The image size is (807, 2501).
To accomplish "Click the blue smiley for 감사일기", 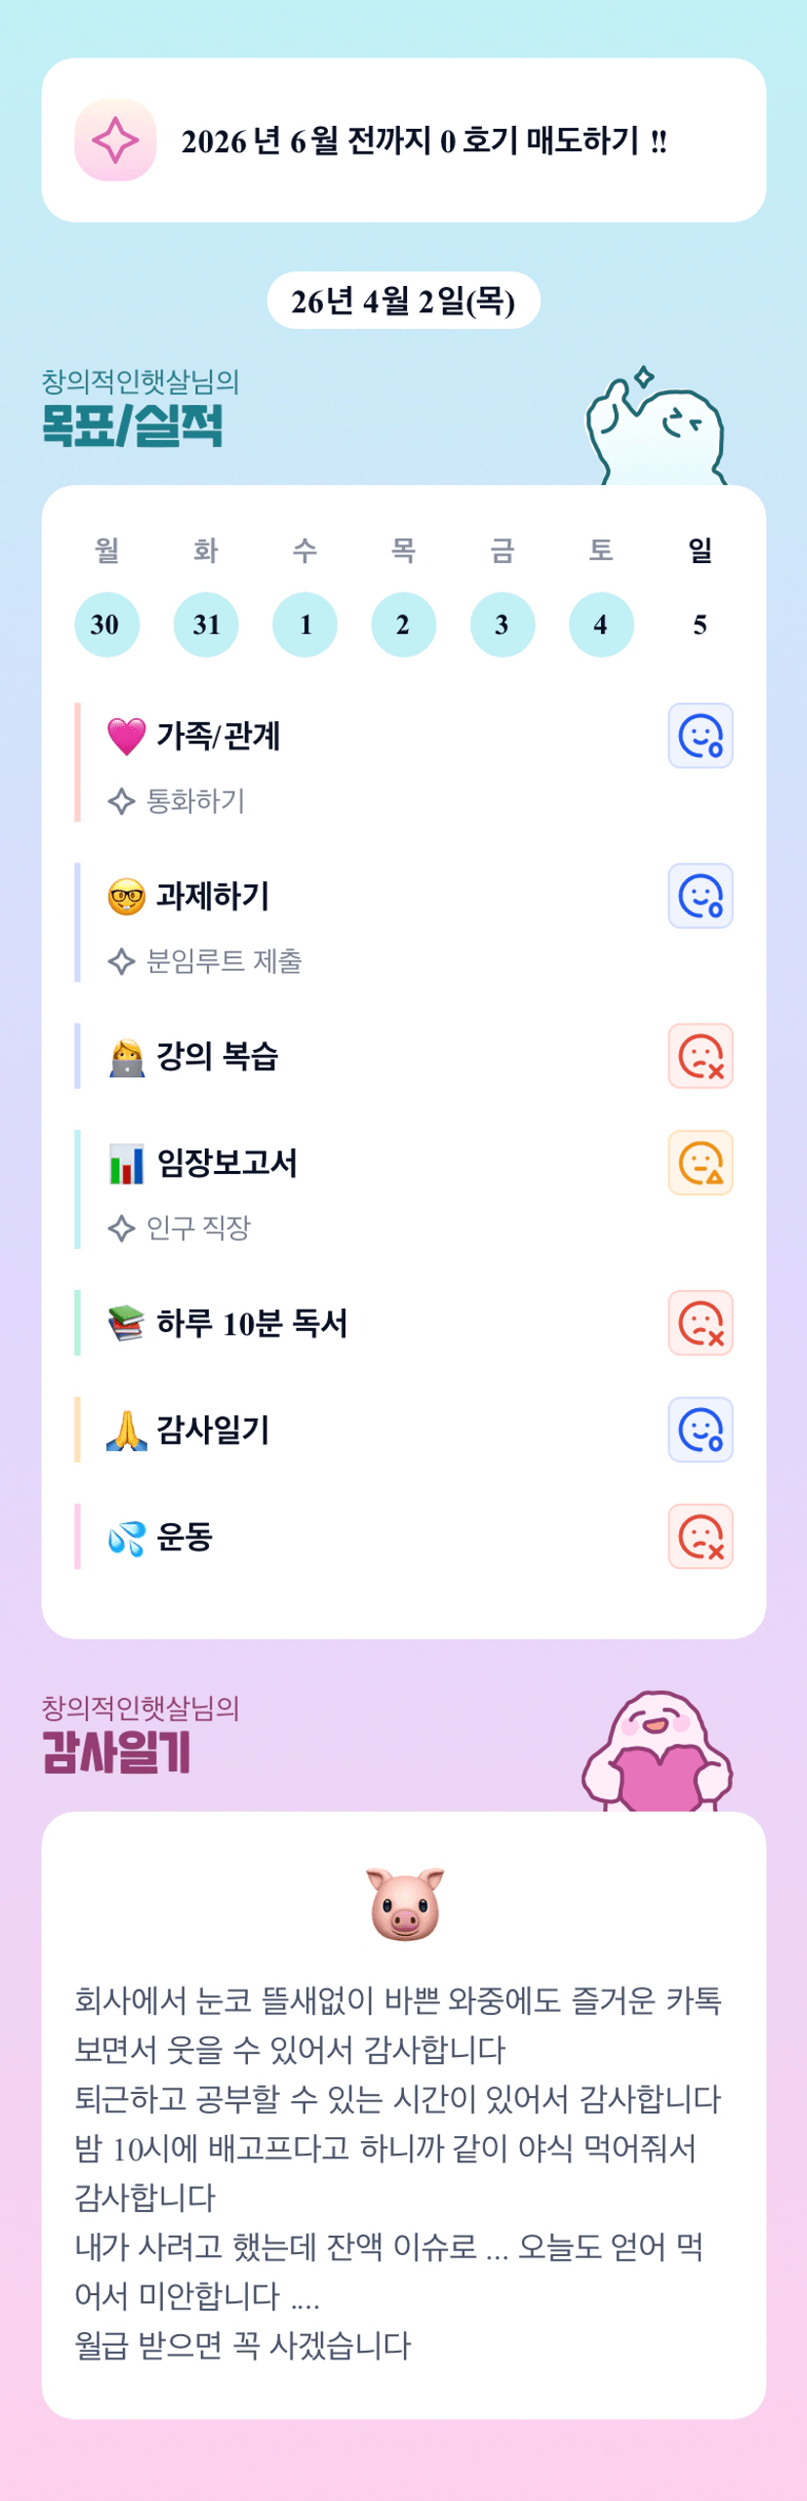I will (x=700, y=1431).
